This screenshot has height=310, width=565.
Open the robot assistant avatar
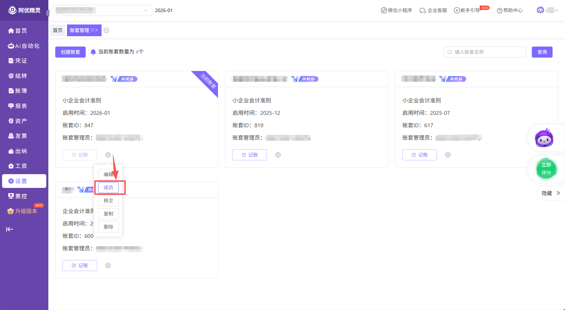pyautogui.click(x=544, y=138)
